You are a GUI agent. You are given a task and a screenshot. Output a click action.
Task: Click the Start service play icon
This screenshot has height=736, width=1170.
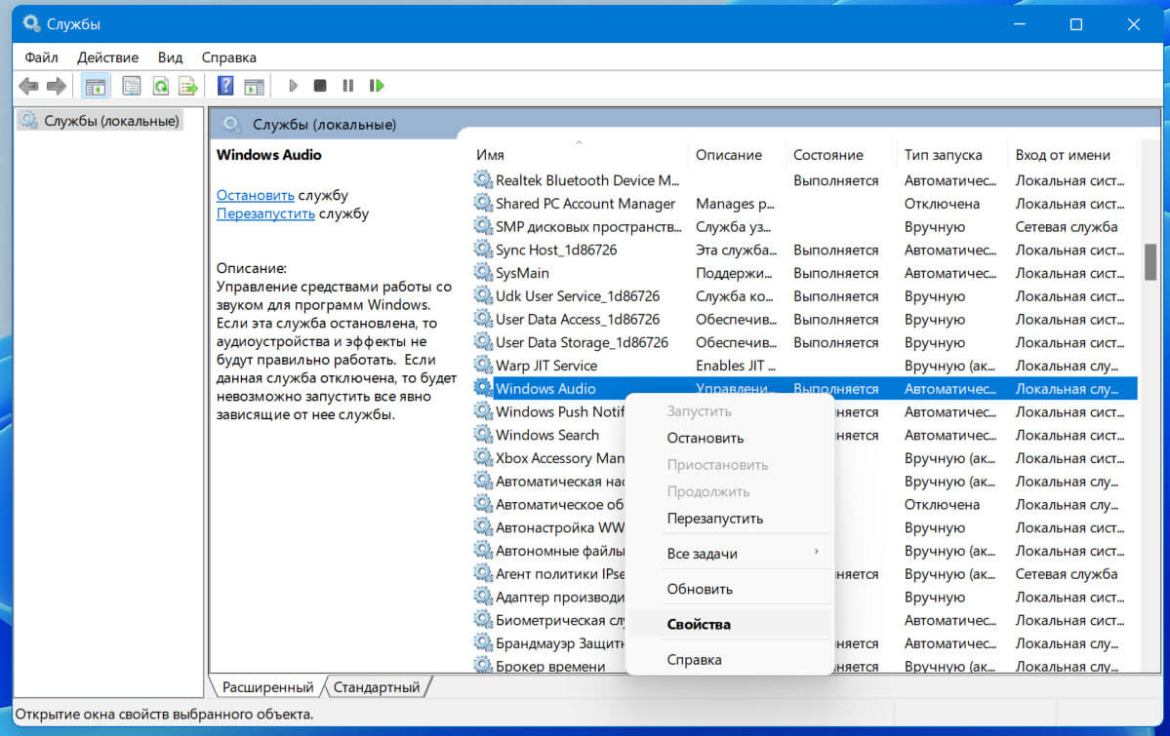294,86
